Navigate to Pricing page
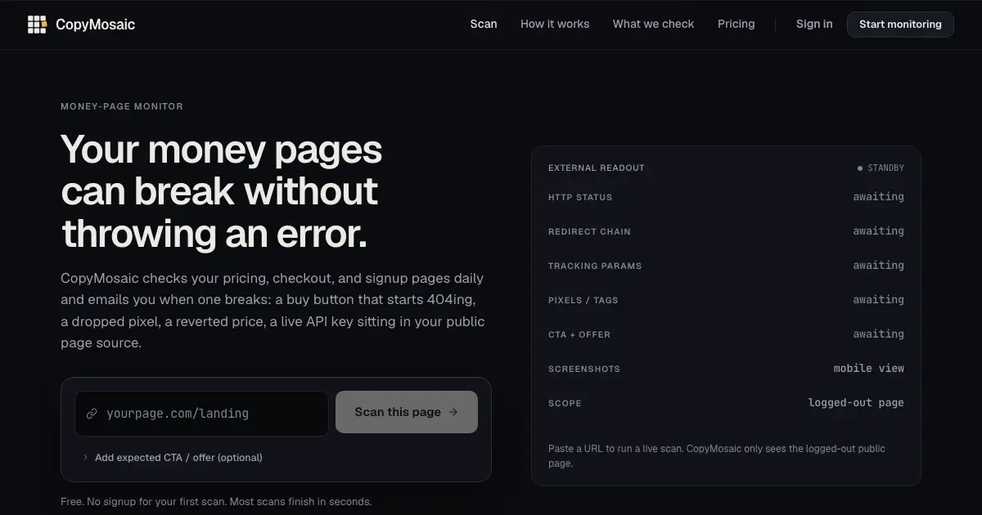The width and height of the screenshot is (982, 515). click(736, 25)
